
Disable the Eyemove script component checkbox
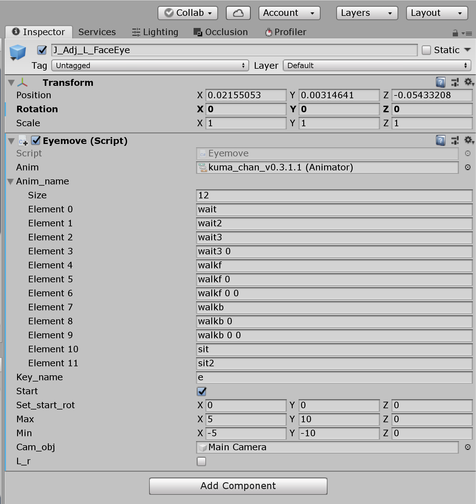36,141
